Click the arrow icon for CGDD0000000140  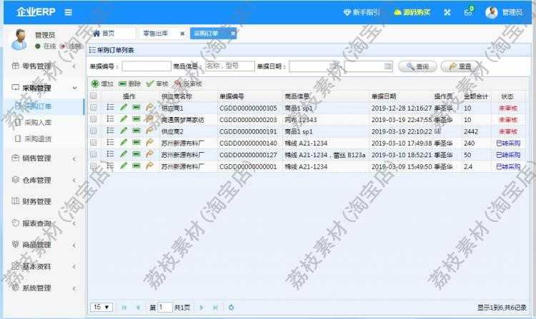pos(149,143)
